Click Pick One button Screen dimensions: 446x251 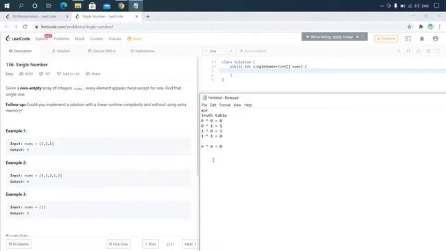118,244
